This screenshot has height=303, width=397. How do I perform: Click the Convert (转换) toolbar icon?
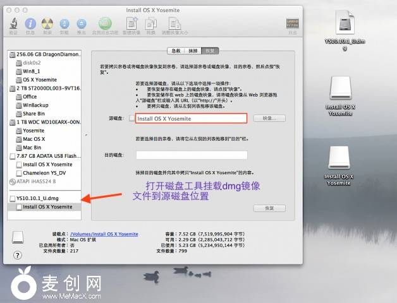pyautogui.click(x=150, y=24)
